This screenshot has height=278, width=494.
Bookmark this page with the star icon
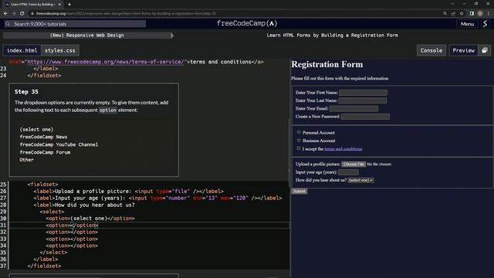[x=462, y=14]
